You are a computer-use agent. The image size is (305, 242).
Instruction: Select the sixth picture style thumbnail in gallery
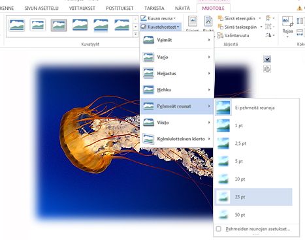(x=121, y=25)
